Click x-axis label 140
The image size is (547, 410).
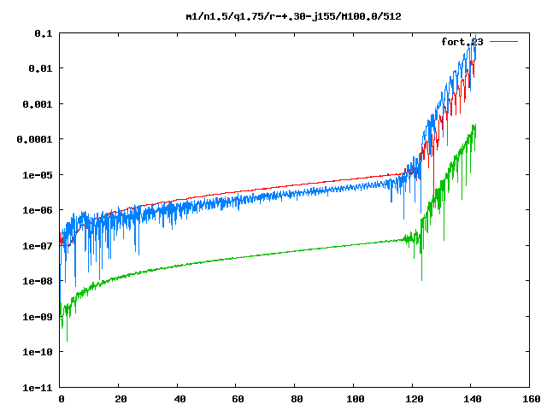473,399
